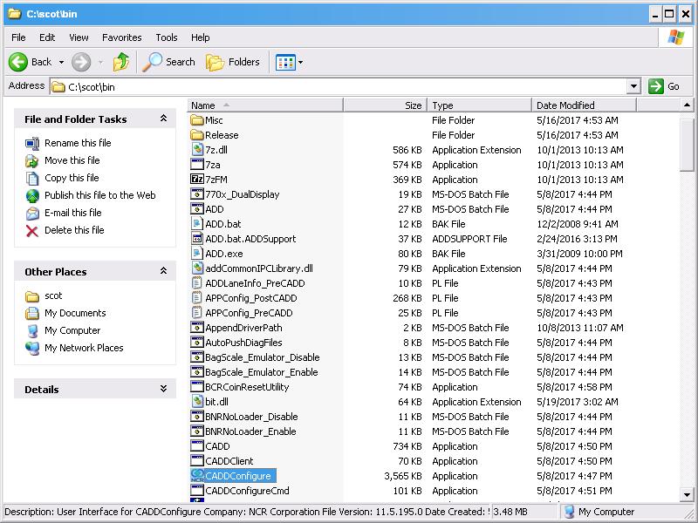
Task: Open the Edit menu
Action: [x=47, y=37]
